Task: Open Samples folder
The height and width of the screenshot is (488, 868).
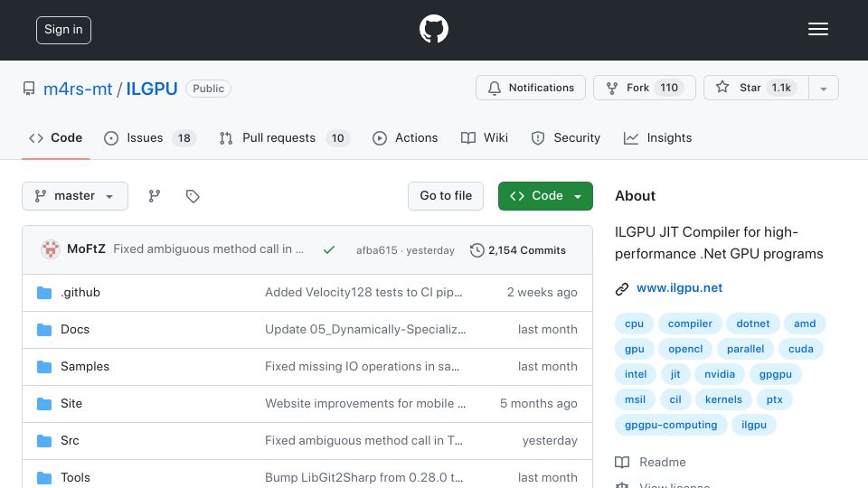Action: (85, 366)
